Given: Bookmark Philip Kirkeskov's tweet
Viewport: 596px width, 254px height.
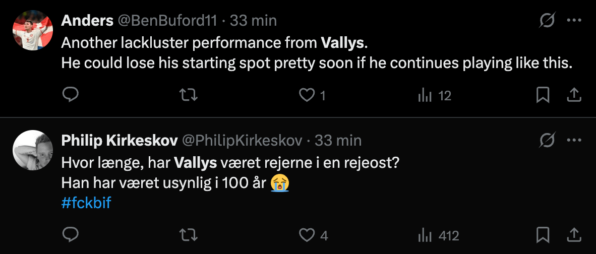Looking at the screenshot, I should click(x=543, y=235).
